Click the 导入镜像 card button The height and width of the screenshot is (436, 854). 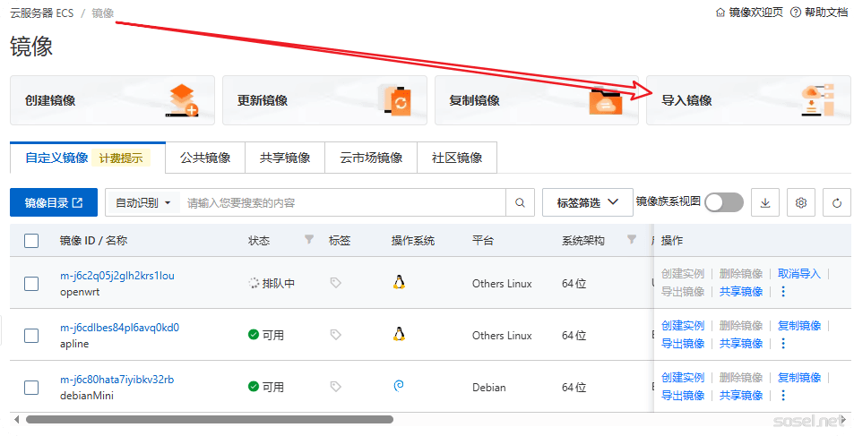(748, 100)
